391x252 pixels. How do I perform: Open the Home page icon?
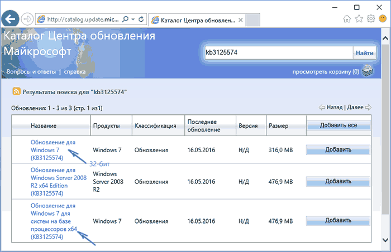coord(347,18)
